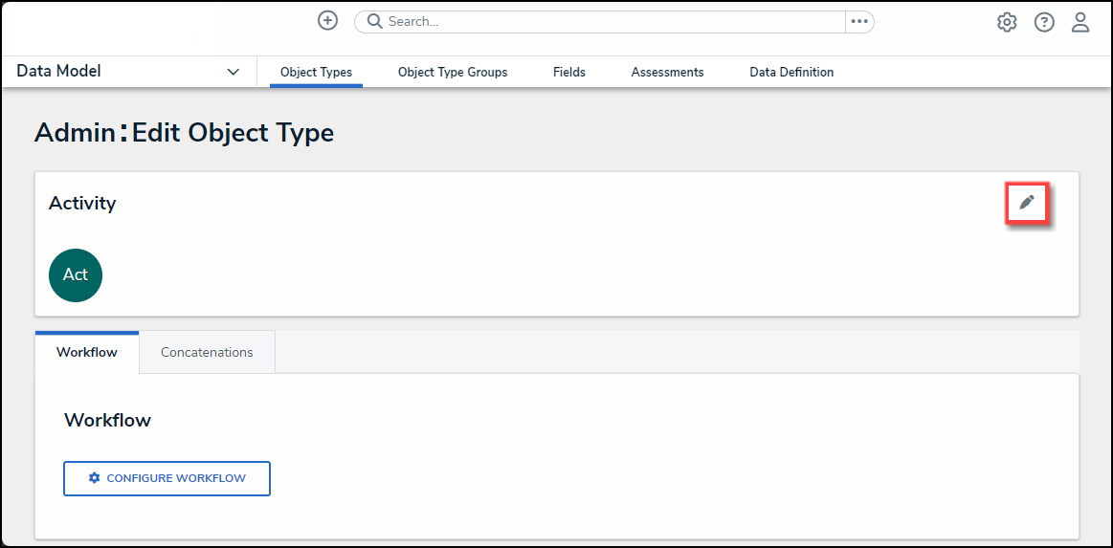
Task: Click inside the Search input field
Action: click(612, 21)
